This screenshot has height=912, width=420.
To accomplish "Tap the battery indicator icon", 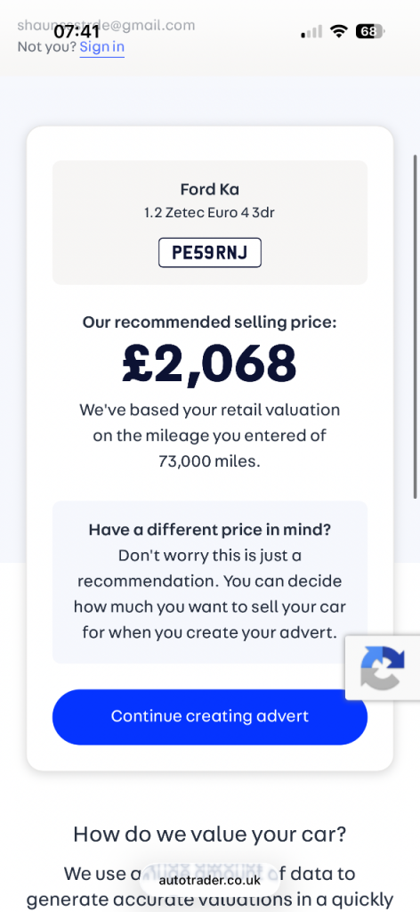I will (x=370, y=31).
